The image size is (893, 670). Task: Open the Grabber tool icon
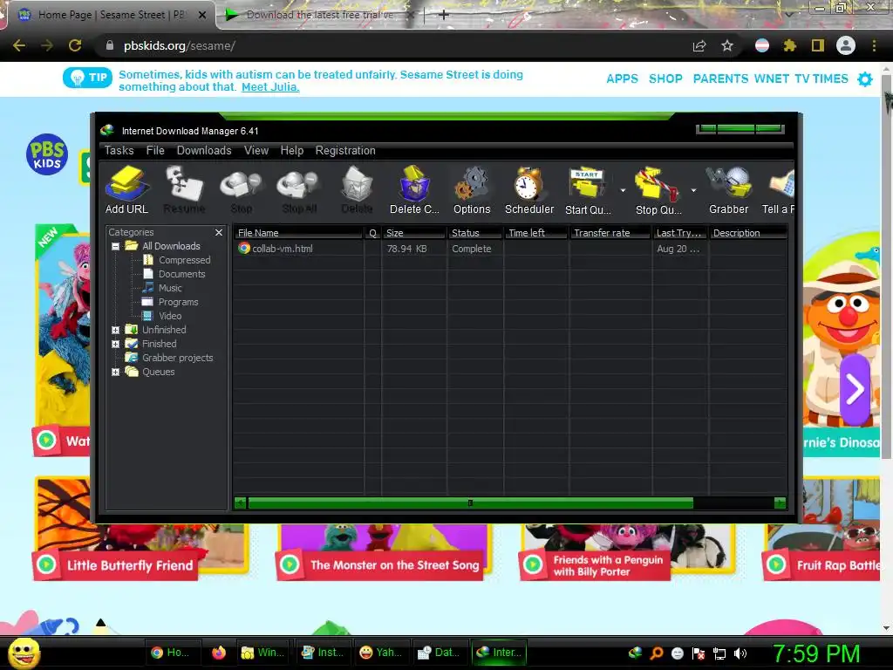click(728, 190)
